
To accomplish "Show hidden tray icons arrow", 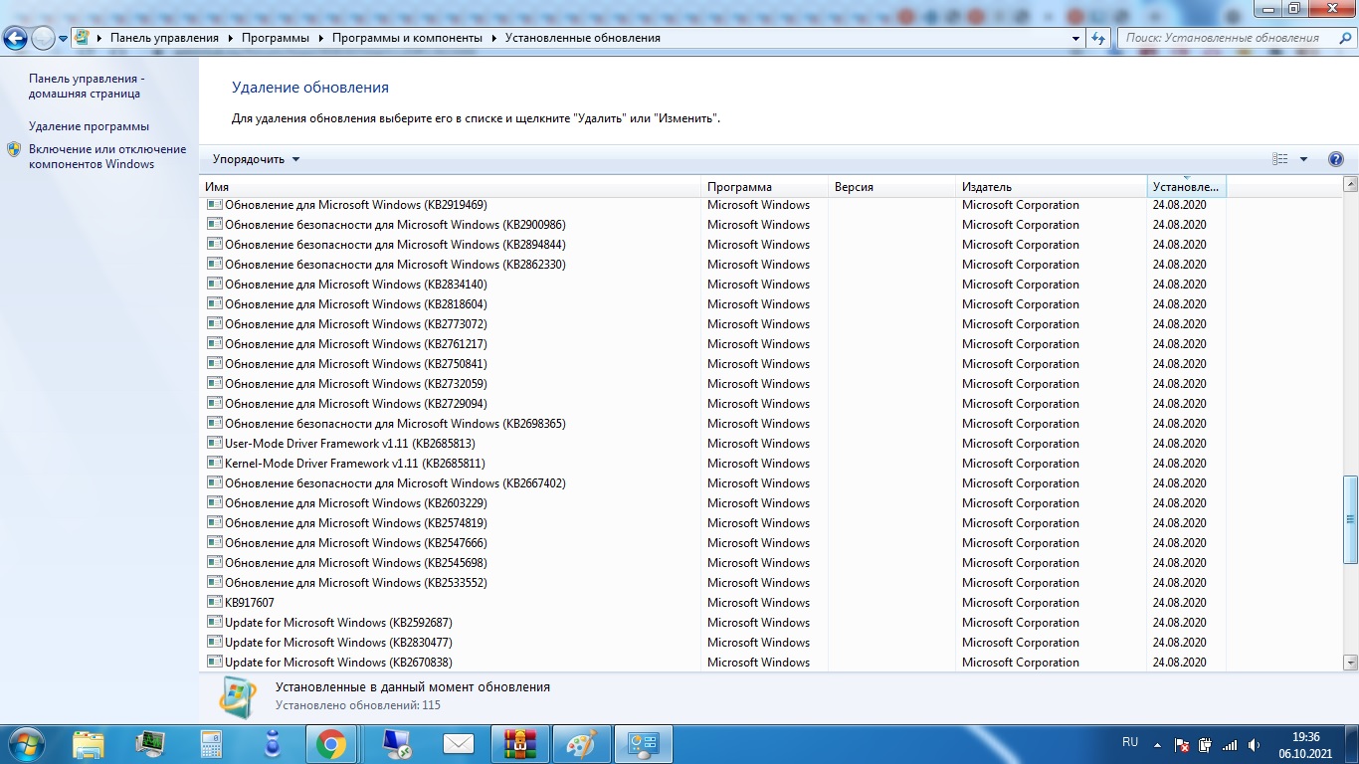I will point(1156,744).
